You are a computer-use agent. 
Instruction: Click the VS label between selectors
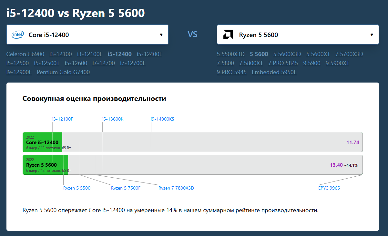click(x=193, y=34)
